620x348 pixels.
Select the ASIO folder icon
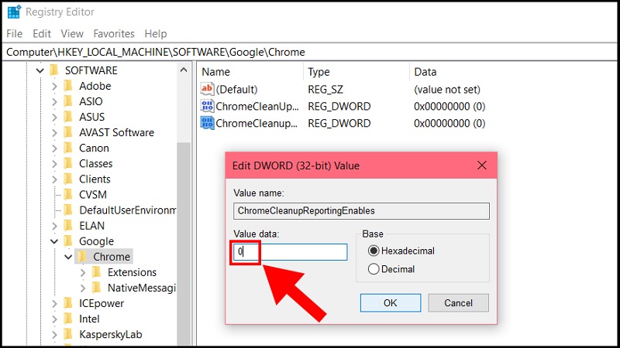68,101
